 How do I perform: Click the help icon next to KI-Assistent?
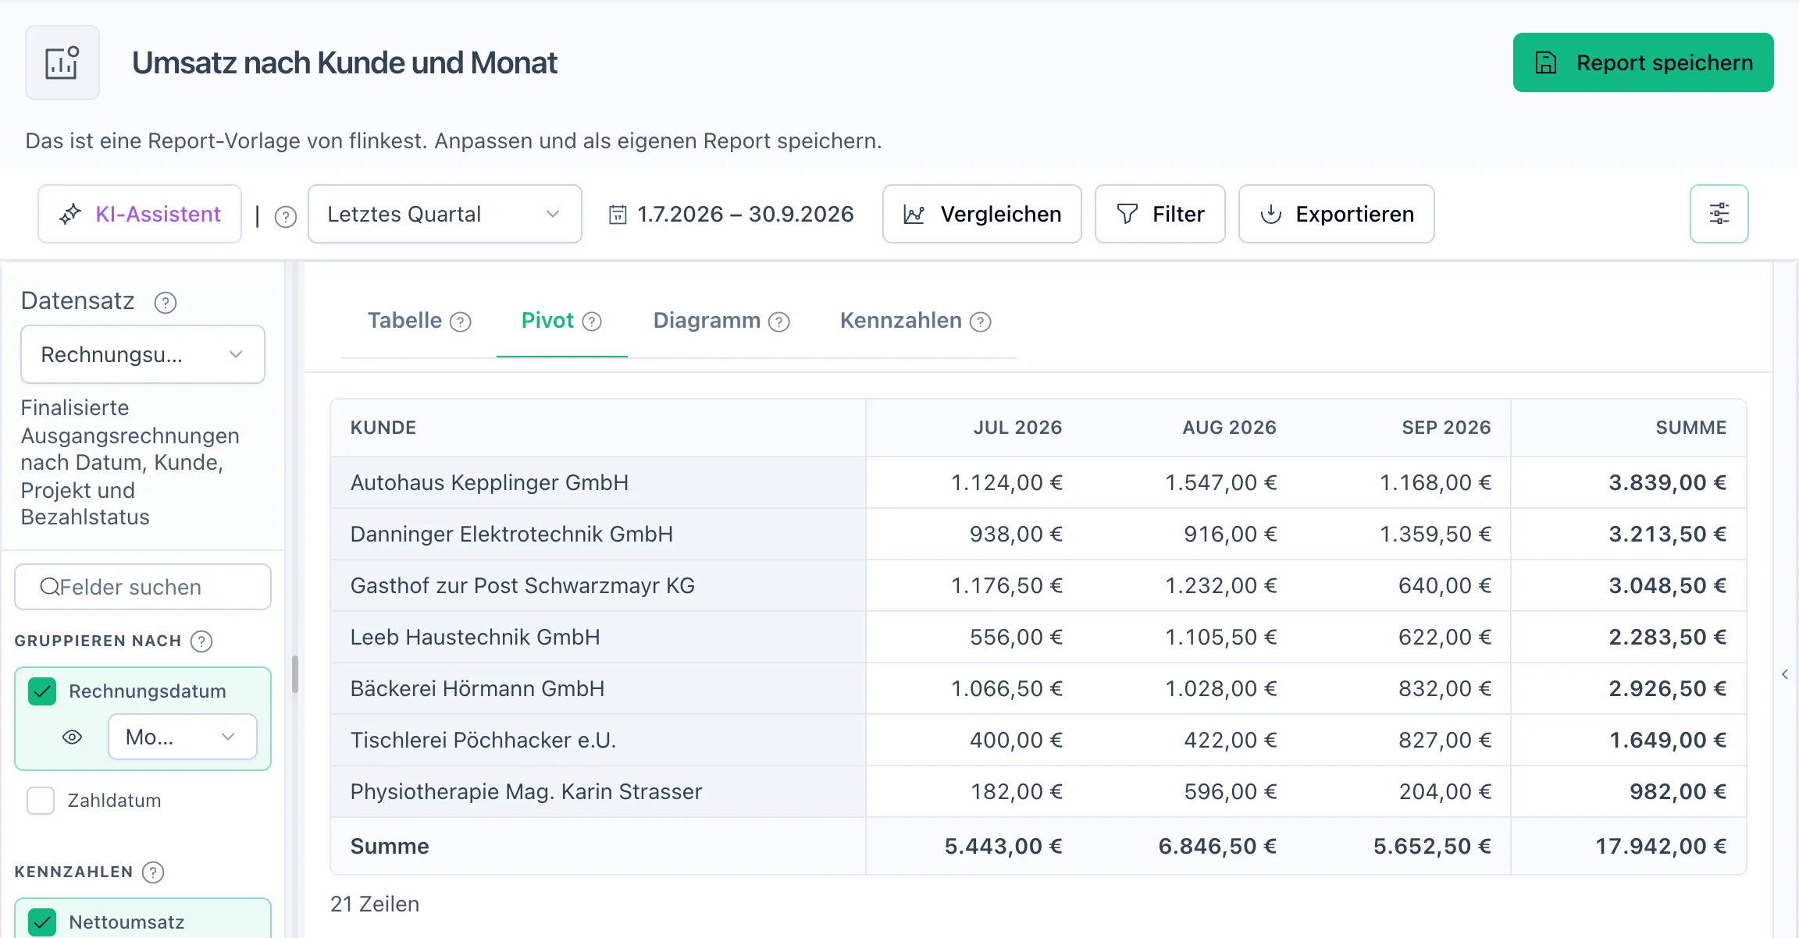pyautogui.click(x=286, y=216)
